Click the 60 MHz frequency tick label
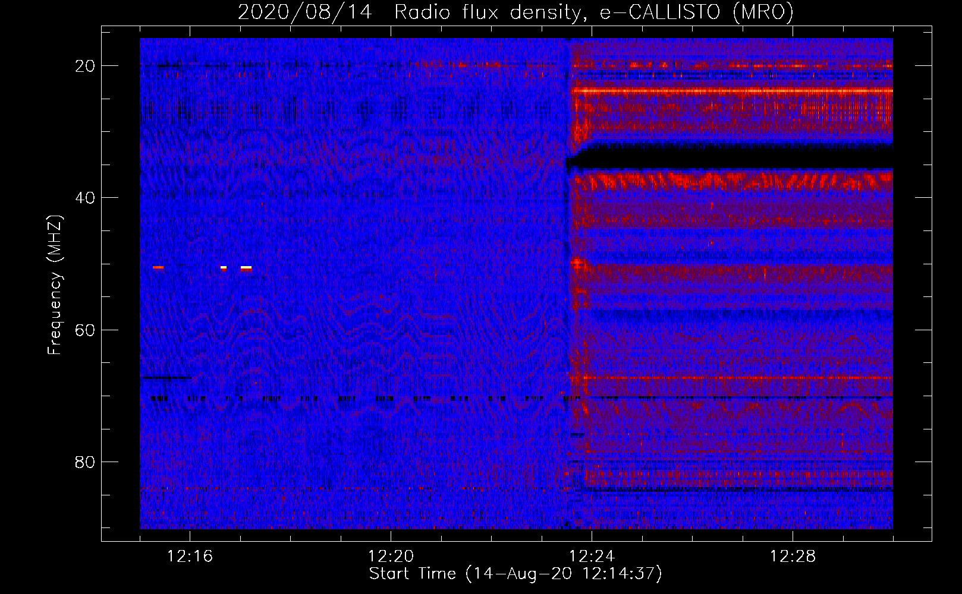 coord(85,330)
